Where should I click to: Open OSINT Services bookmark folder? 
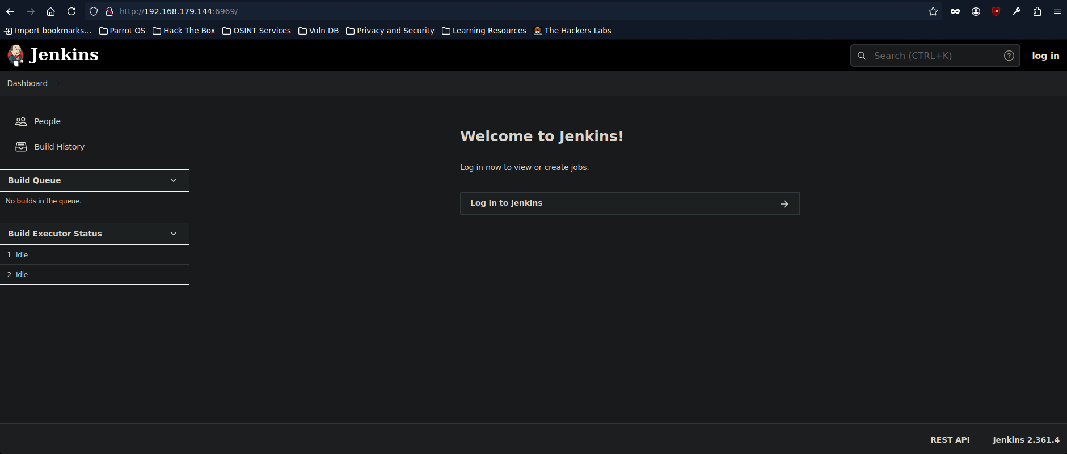(256, 31)
